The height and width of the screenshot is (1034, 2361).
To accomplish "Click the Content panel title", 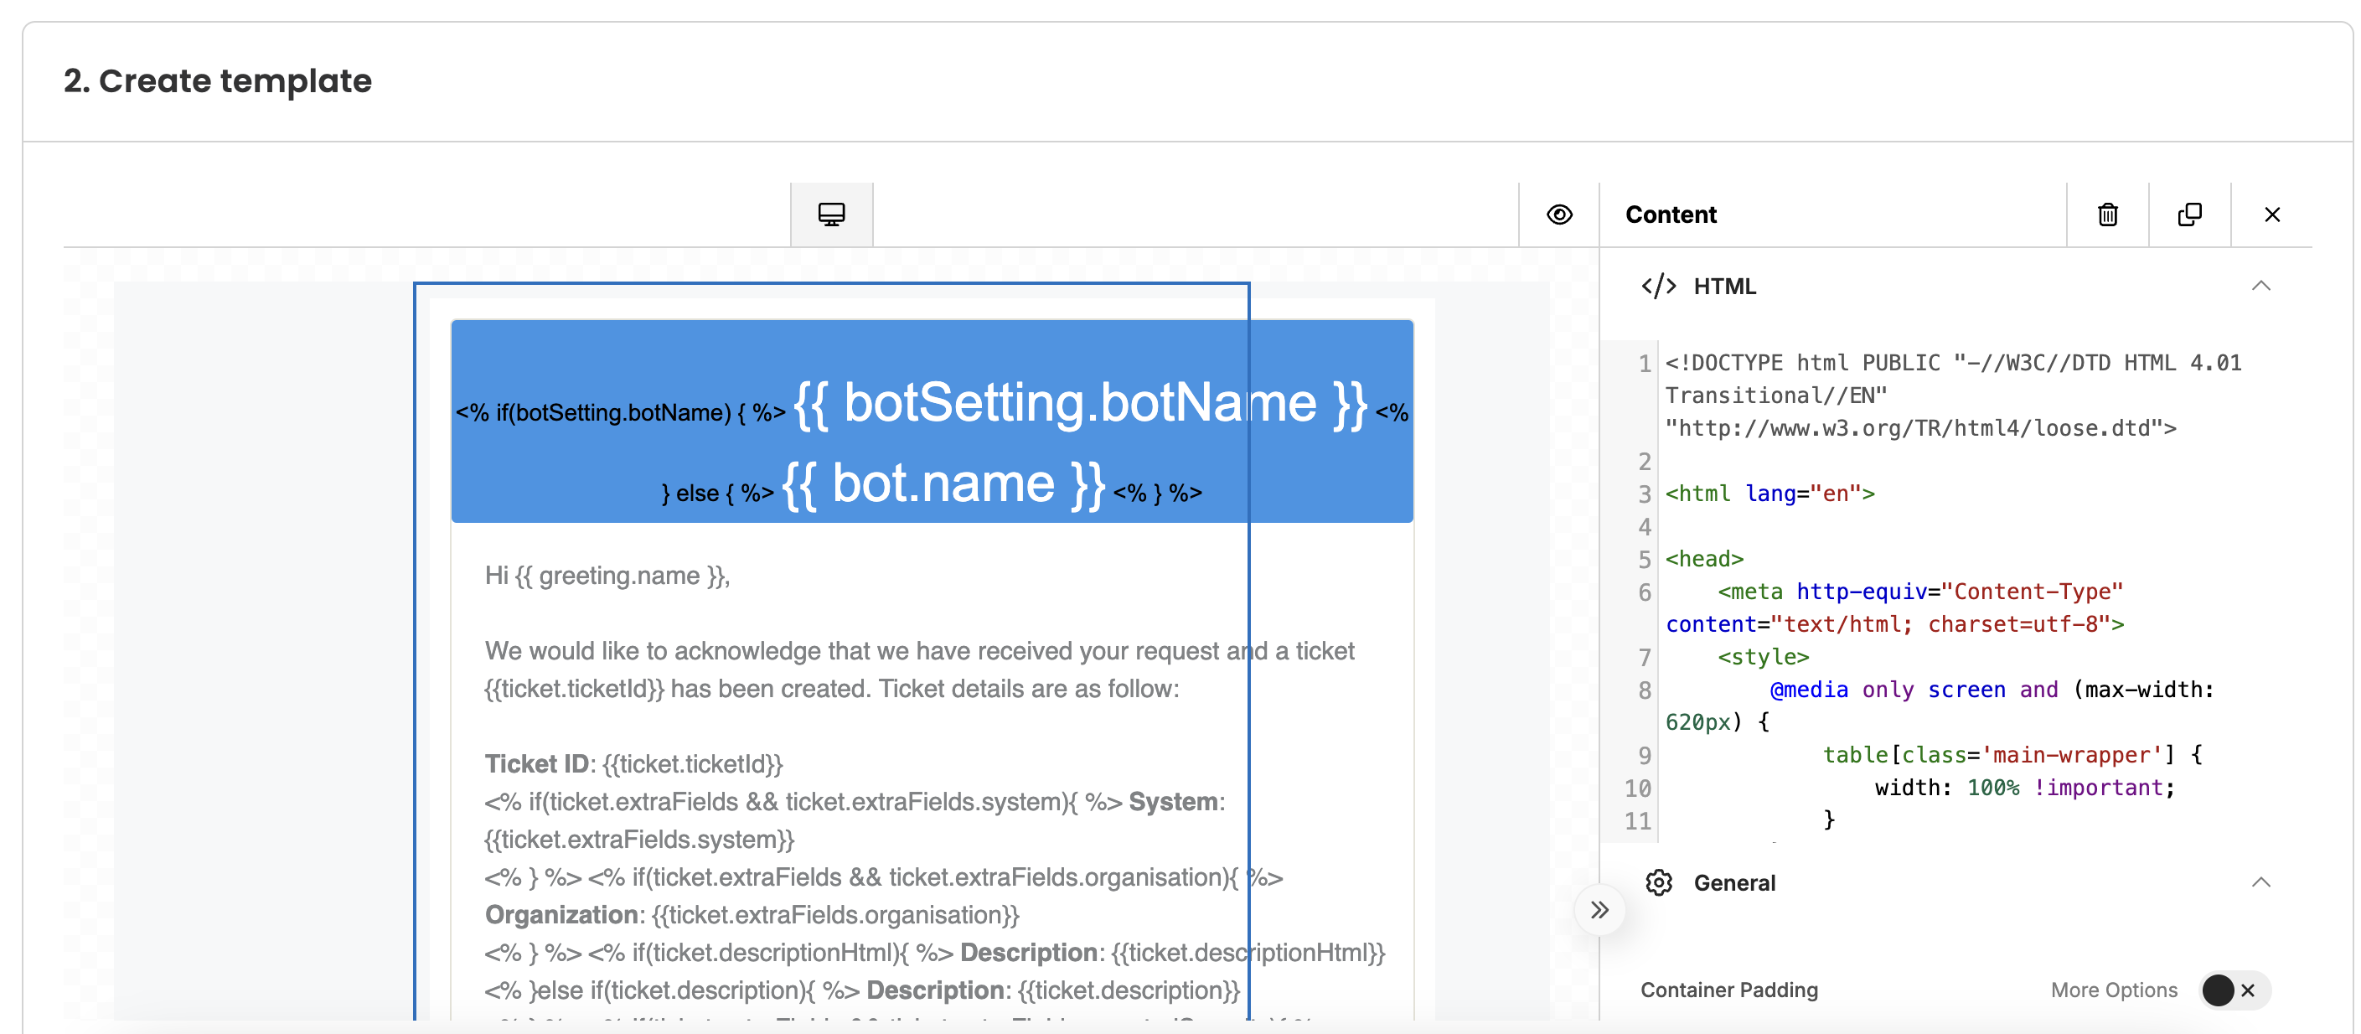I will point(1670,215).
